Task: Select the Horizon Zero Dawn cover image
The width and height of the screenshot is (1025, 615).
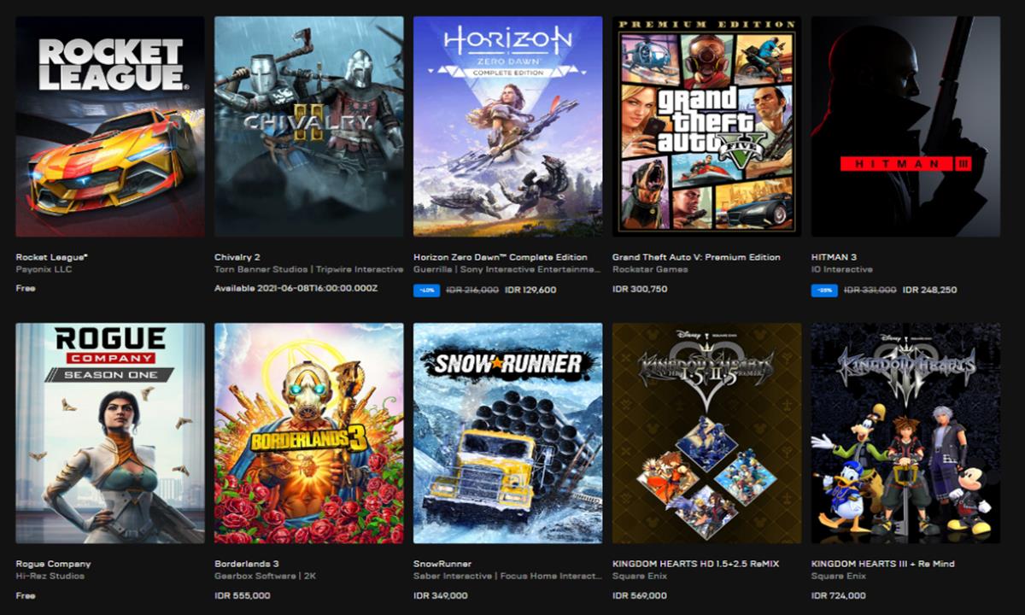Action: (x=508, y=126)
